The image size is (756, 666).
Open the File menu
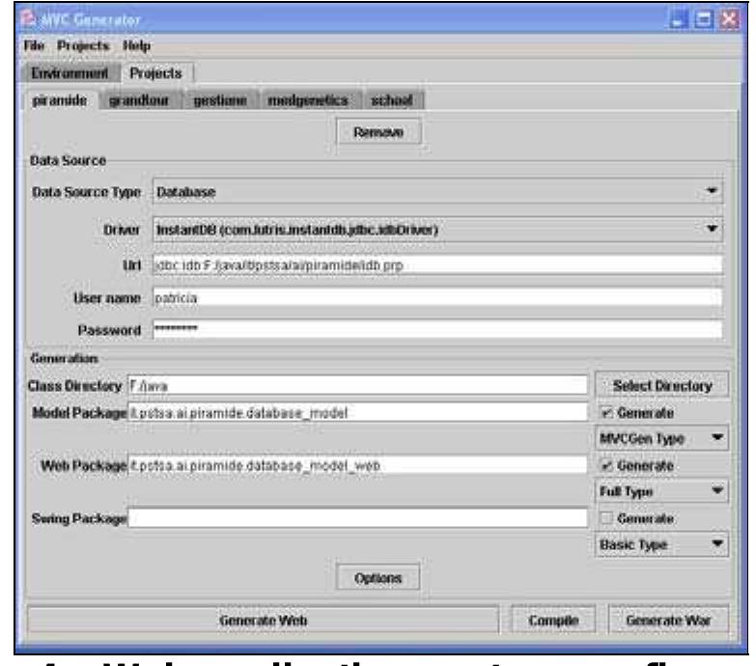(x=34, y=45)
